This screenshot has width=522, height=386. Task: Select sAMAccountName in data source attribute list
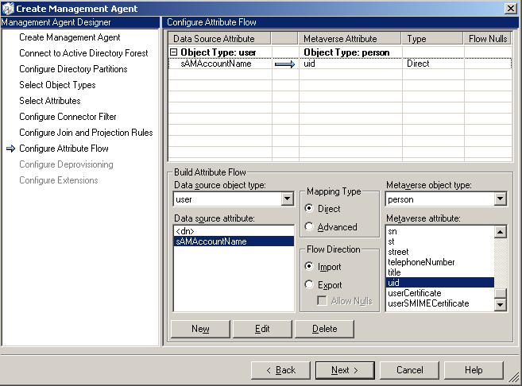coord(234,241)
